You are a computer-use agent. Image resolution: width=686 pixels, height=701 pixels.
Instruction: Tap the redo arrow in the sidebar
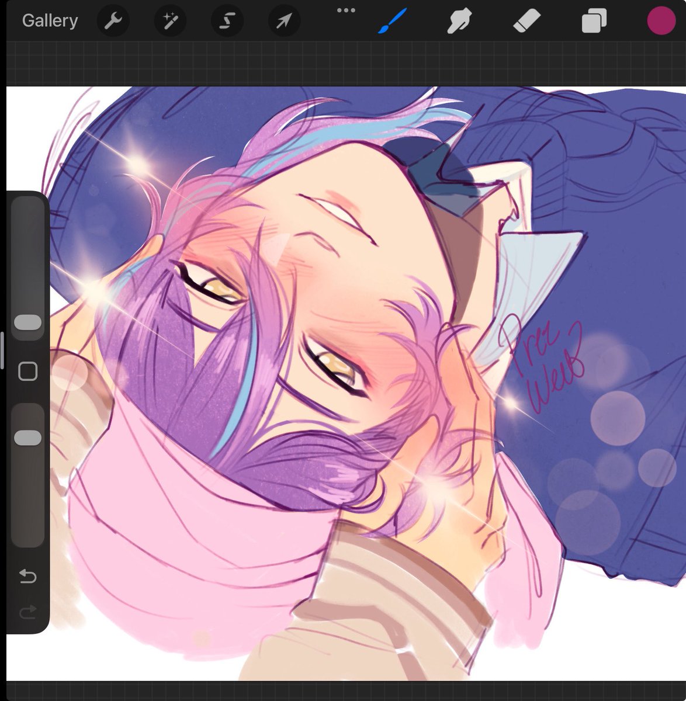pyautogui.click(x=28, y=612)
